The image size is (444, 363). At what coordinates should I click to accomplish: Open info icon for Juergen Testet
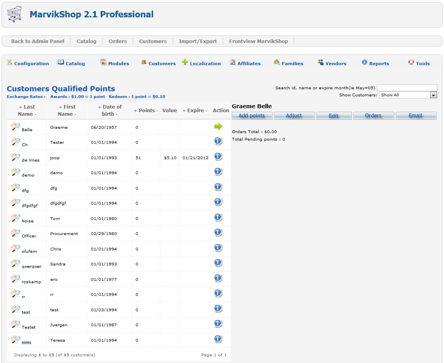tap(218, 324)
